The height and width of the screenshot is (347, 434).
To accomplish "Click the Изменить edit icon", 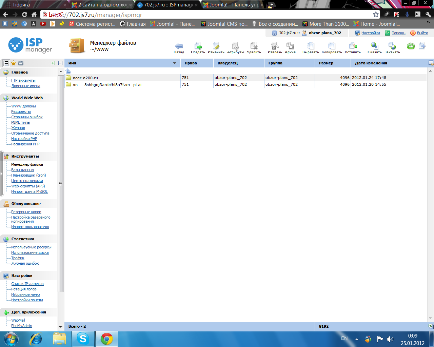I will pyautogui.click(x=216, y=46).
